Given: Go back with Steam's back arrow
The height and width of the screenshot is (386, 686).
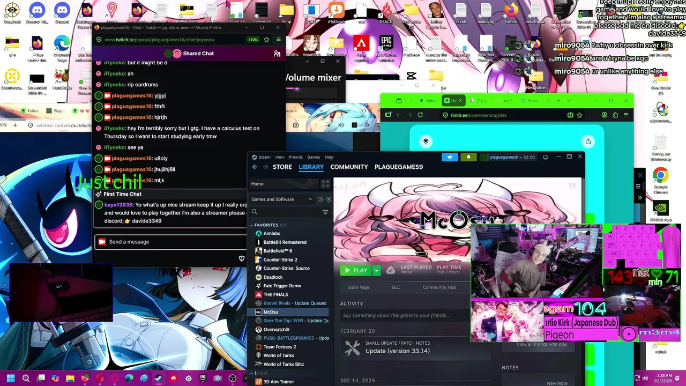Looking at the screenshot, I should click(x=255, y=167).
